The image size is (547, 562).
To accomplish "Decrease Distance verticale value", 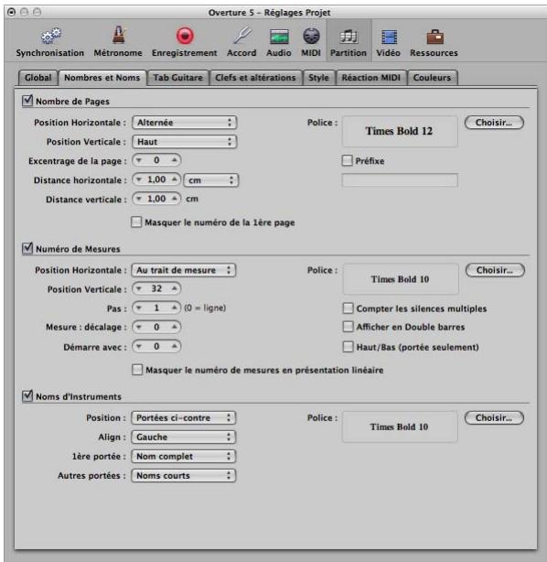I will 139,199.
